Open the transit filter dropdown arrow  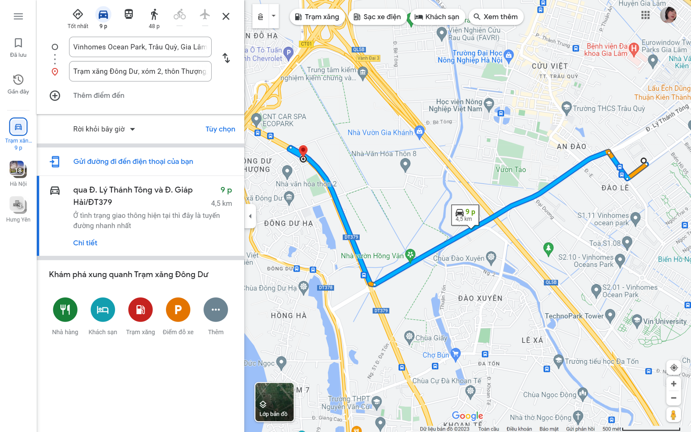pyautogui.click(x=274, y=16)
